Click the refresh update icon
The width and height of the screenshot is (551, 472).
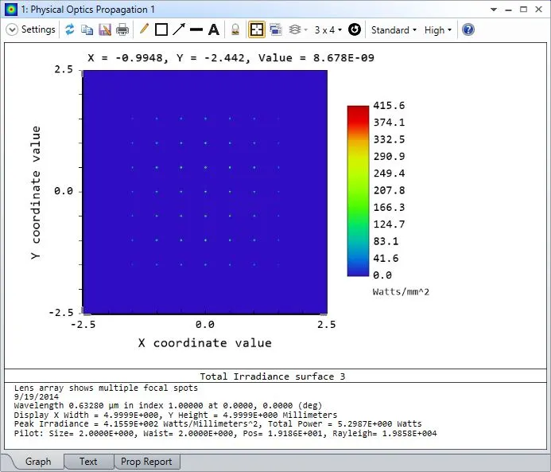(x=70, y=29)
